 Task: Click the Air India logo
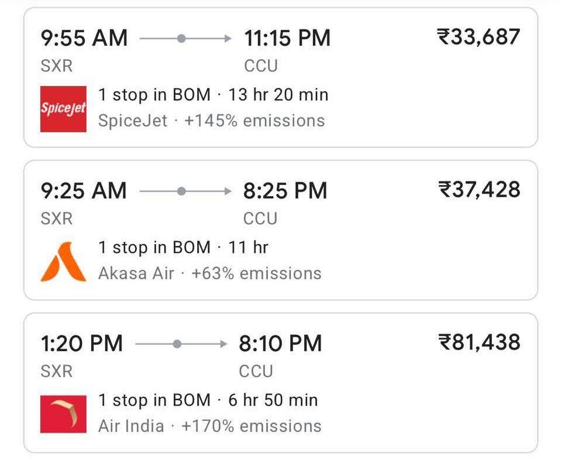coord(63,414)
